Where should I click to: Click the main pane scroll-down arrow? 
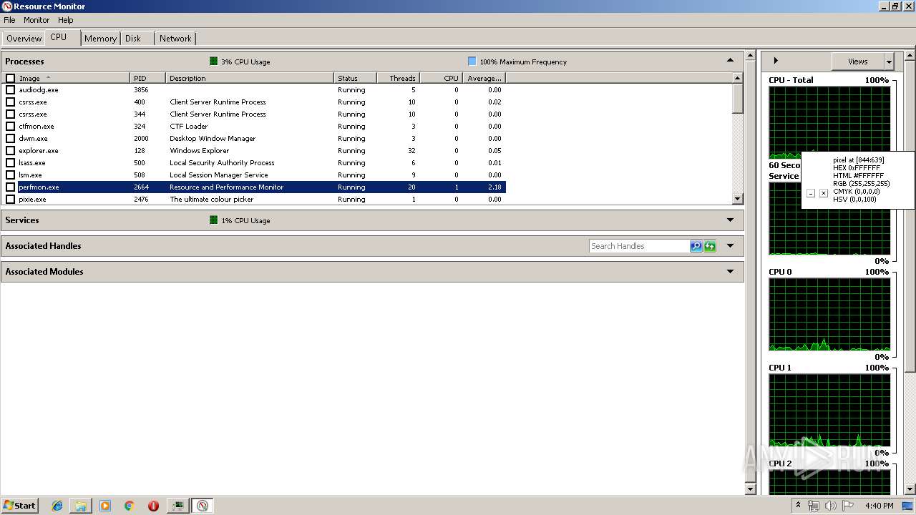tap(751, 489)
